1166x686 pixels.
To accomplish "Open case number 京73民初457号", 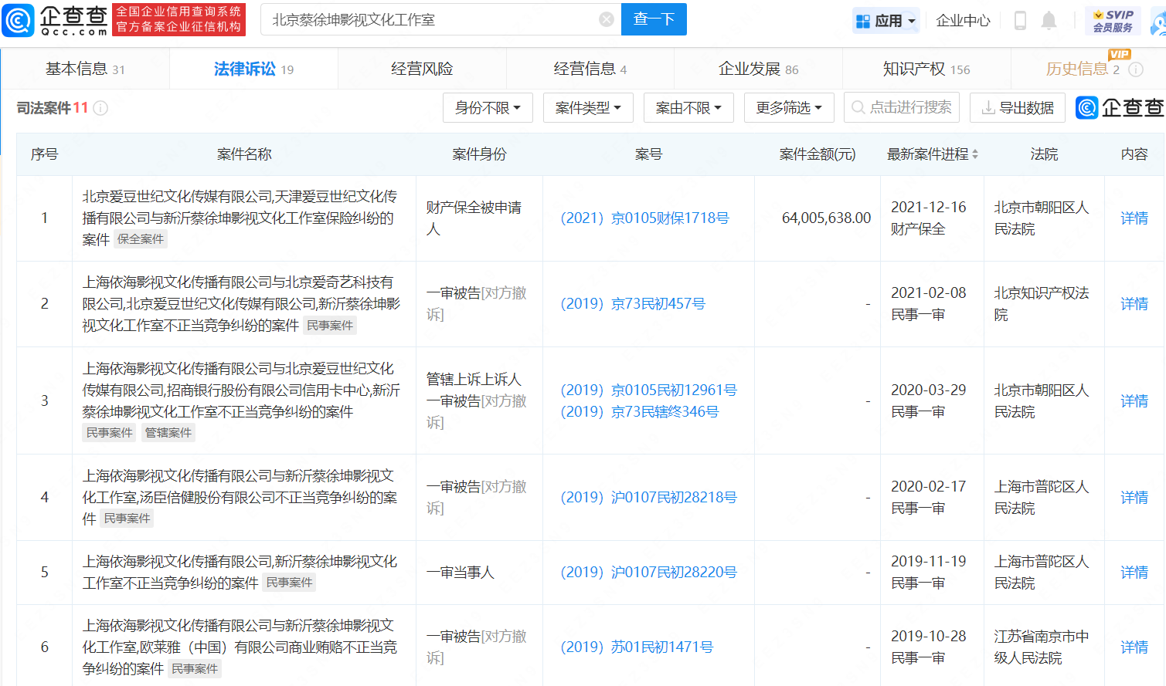I will pyautogui.click(x=633, y=304).
